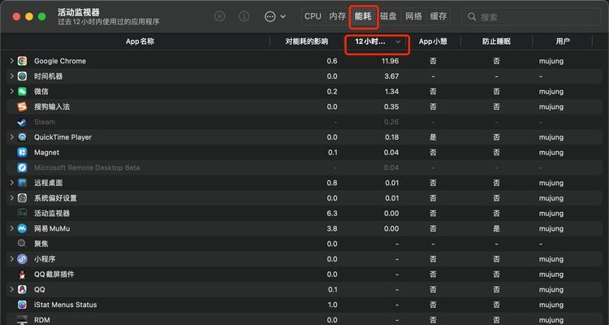The height and width of the screenshot is (325, 609).
Task: Select the Google Chrome row name
Action: (x=60, y=61)
